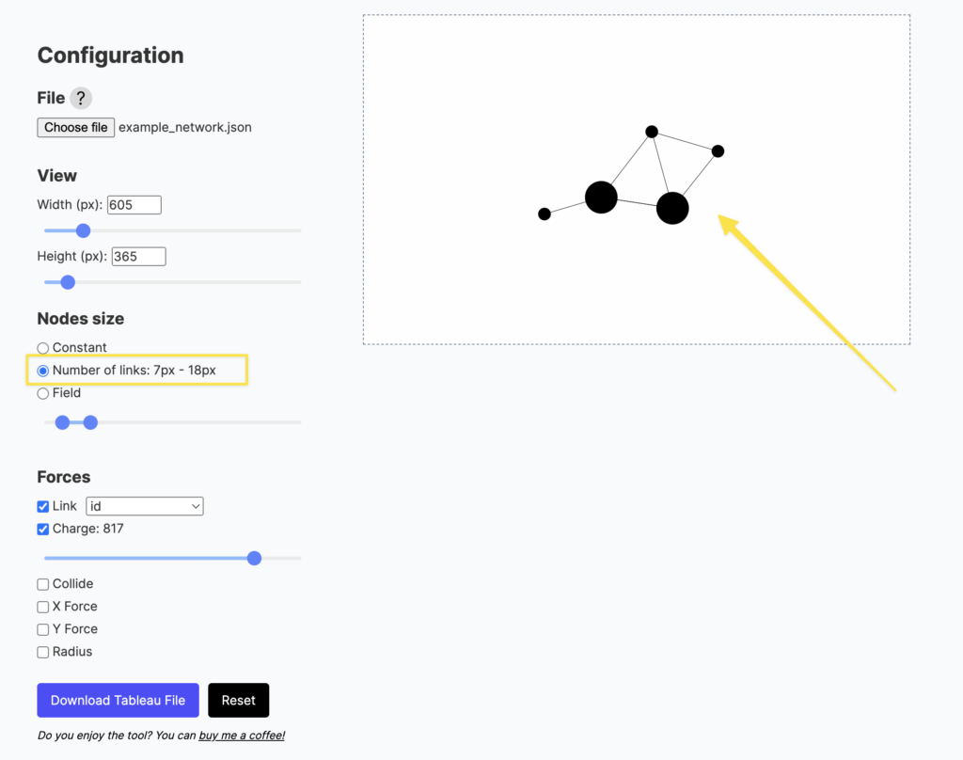Click the Width (px) input field
Viewport: 963px width, 760px height.
coord(134,204)
